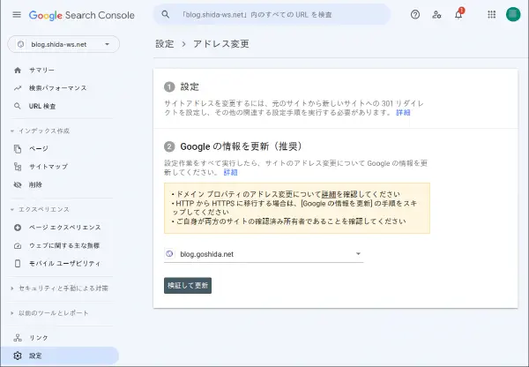Click the speedometer icon beside ウェブに関する主な指標
Viewport: 529px width, 367px height.
point(18,245)
